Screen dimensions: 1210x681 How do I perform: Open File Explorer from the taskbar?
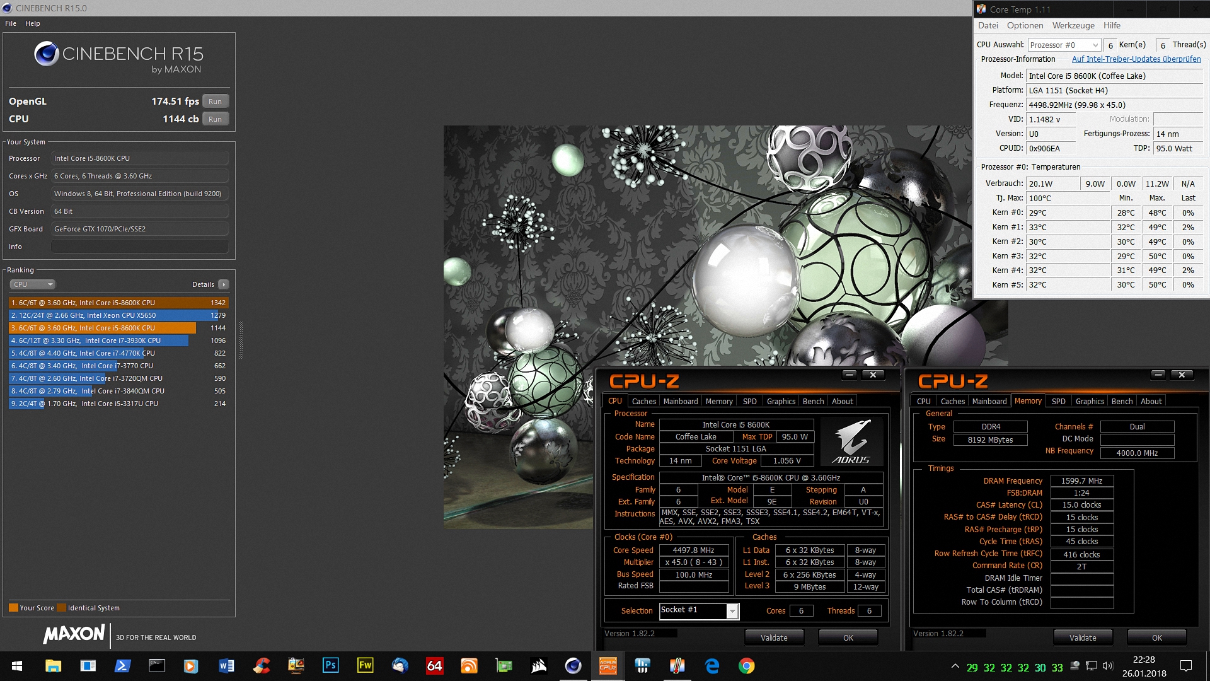click(x=53, y=666)
